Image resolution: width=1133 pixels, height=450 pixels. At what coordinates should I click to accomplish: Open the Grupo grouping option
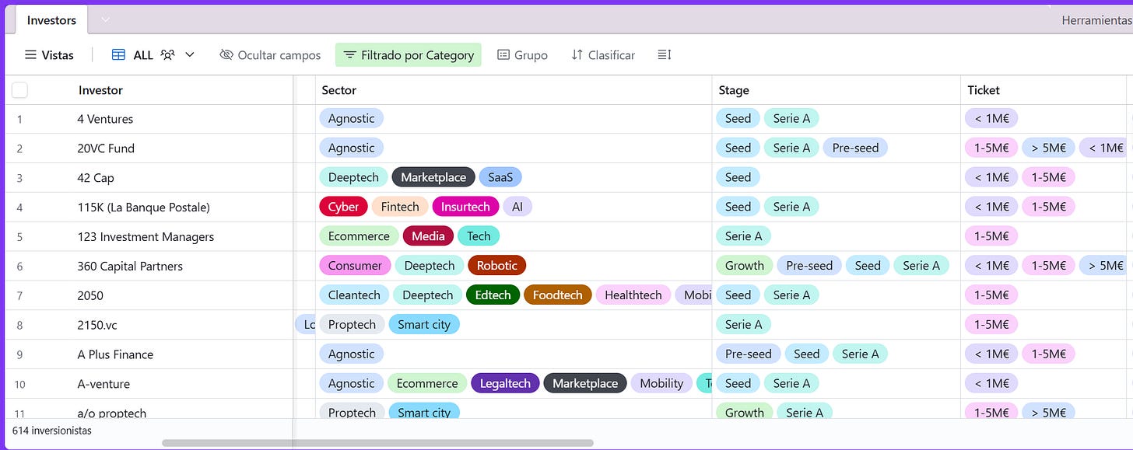click(x=522, y=55)
